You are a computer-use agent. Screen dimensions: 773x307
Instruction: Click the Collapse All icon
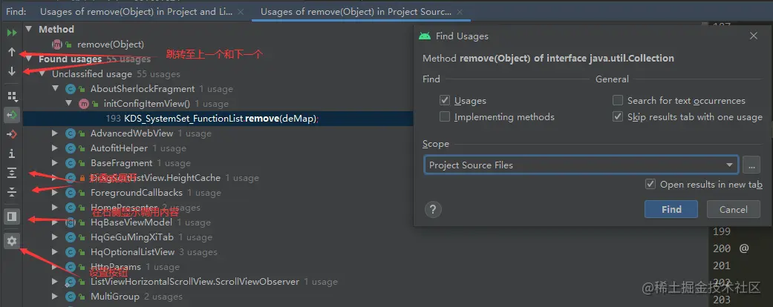[x=12, y=192]
